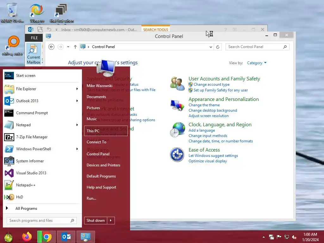The image size is (324, 243).
Task: Open View by Category dropdown
Action: tap(257, 63)
